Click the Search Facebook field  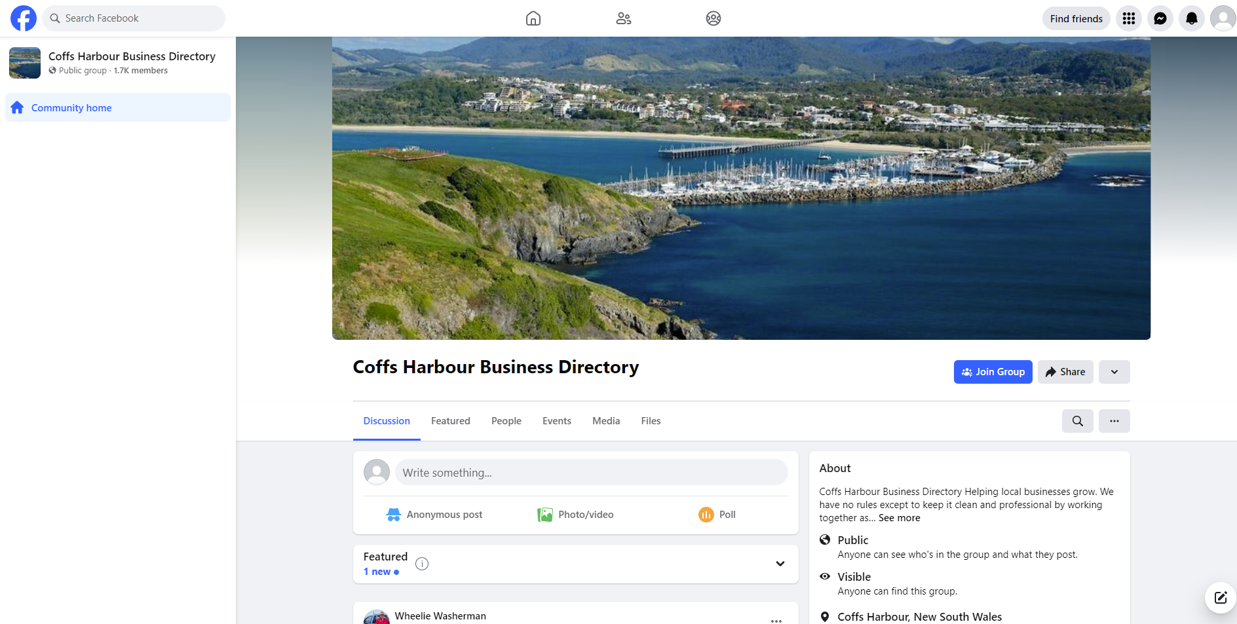134,18
